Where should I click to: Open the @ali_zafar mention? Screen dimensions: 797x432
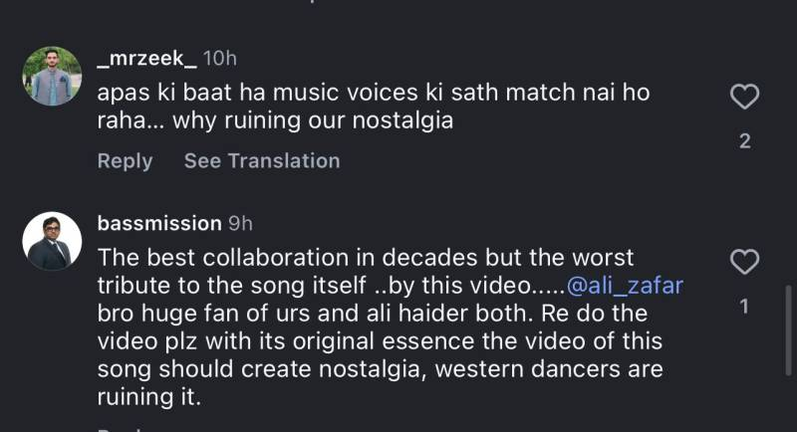(x=625, y=286)
